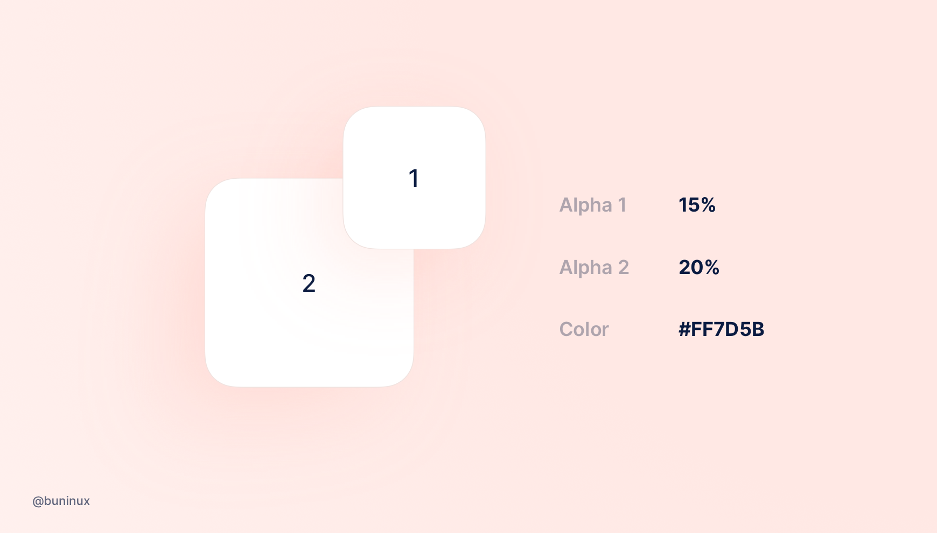Image resolution: width=937 pixels, height=533 pixels.
Task: Open the @buninux handle link
Action: 61,501
